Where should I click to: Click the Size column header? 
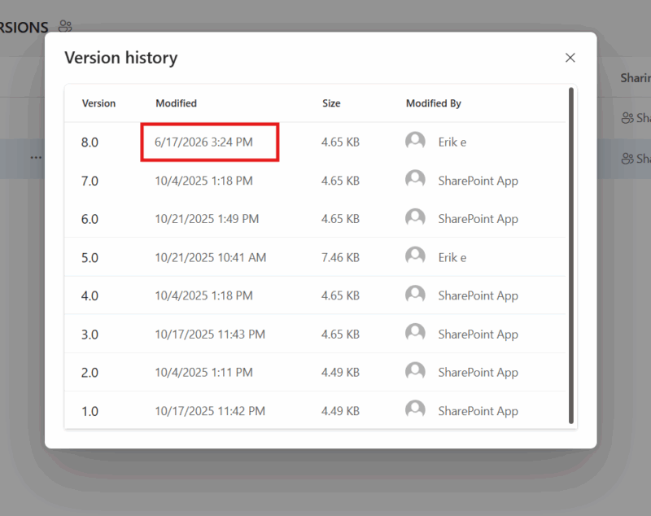coord(331,103)
